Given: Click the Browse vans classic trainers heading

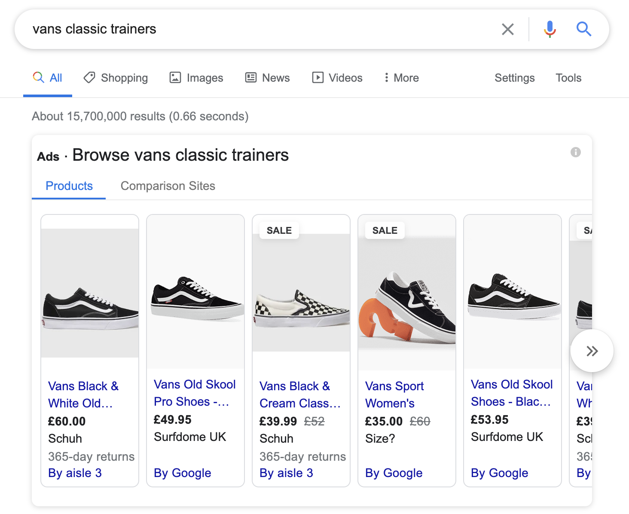Looking at the screenshot, I should pos(180,155).
